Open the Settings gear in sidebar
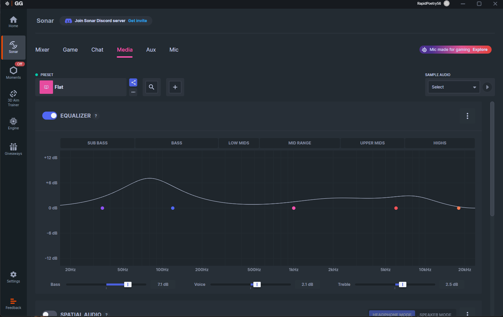This screenshot has height=317, width=503. (x=13, y=277)
